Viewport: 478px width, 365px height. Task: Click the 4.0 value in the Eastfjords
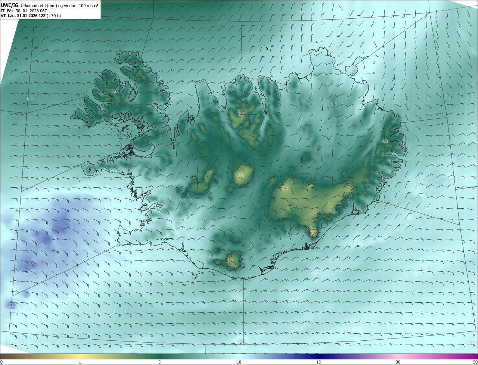click(384, 141)
